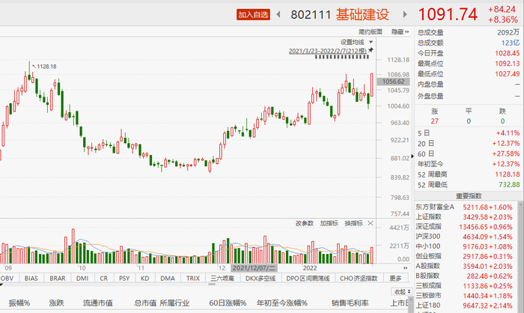Screen dimensions: 524x313
Task: Click the A股指数 index row
Action: [466, 266]
